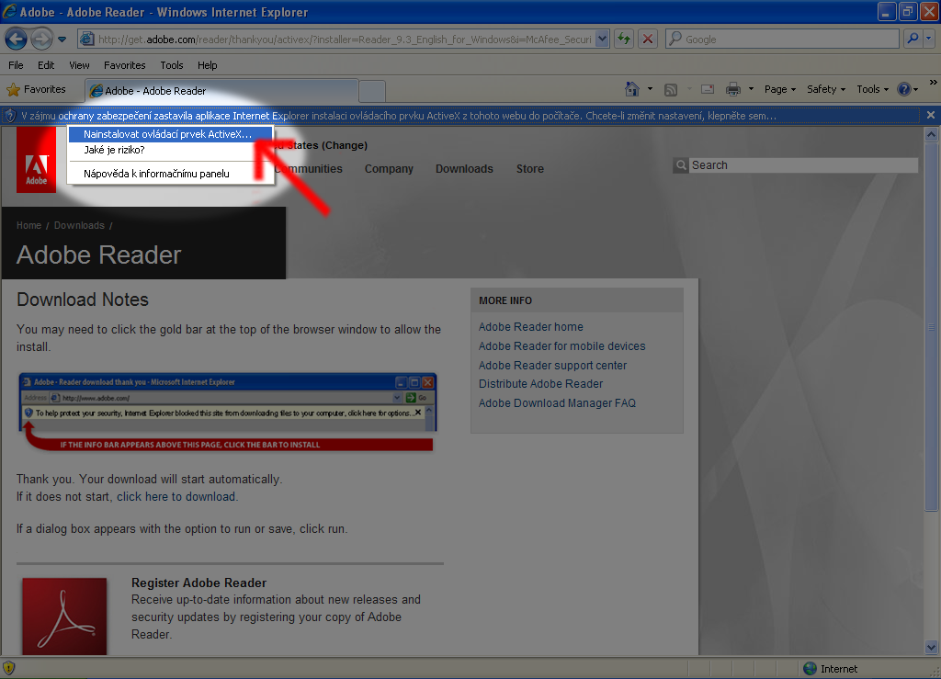Open the Favorites menu in the menu bar
Image resolution: width=941 pixels, height=679 pixels.
[x=124, y=65]
